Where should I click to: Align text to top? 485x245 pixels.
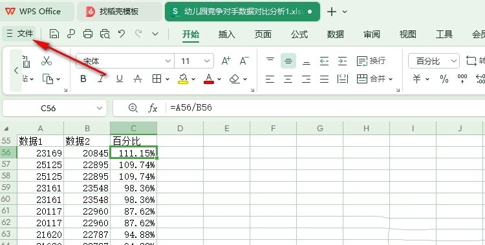click(270, 60)
